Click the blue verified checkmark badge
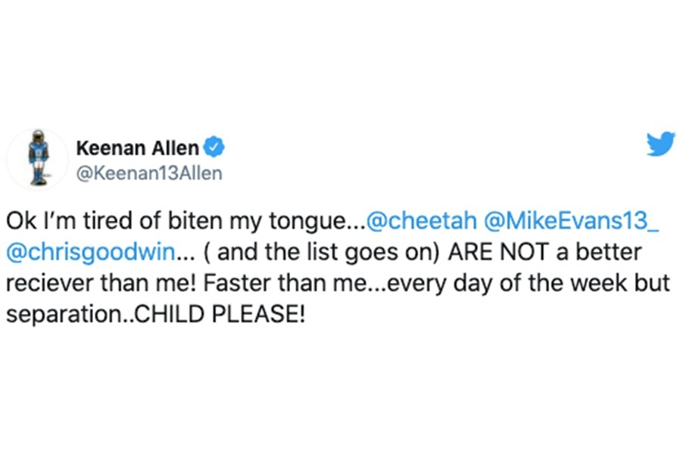The width and height of the screenshot is (680, 454). 214,147
